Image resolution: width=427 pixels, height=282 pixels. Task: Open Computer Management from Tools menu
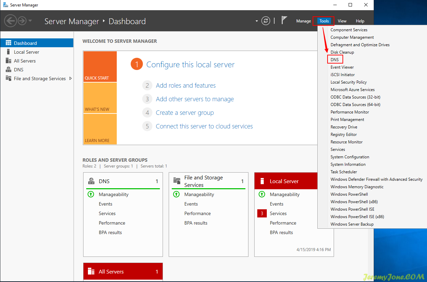click(x=352, y=37)
